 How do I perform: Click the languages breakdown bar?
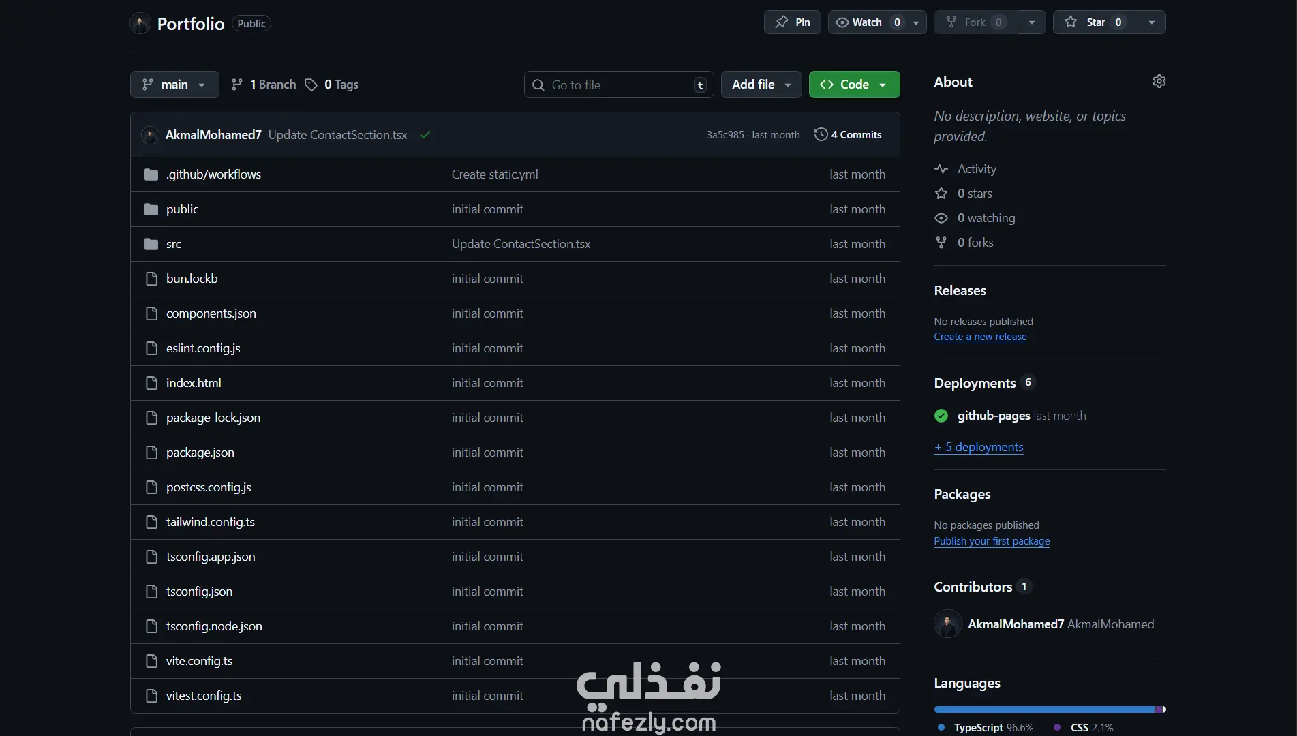click(1050, 709)
